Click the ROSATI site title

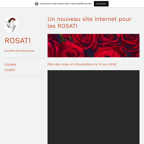[x=18, y=40]
